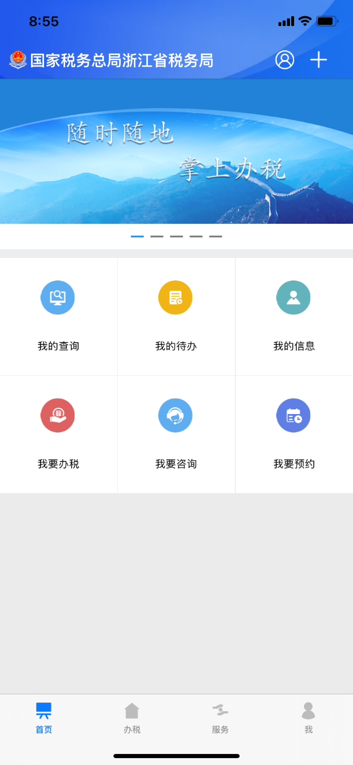
Task: Switch to the 办税 tab
Action: point(132,718)
